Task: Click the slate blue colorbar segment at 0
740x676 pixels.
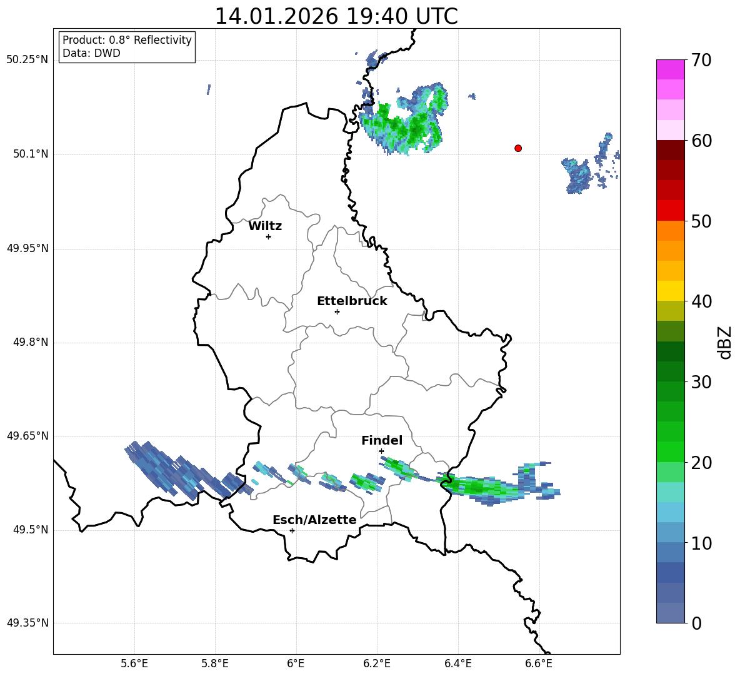Action: (x=670, y=613)
